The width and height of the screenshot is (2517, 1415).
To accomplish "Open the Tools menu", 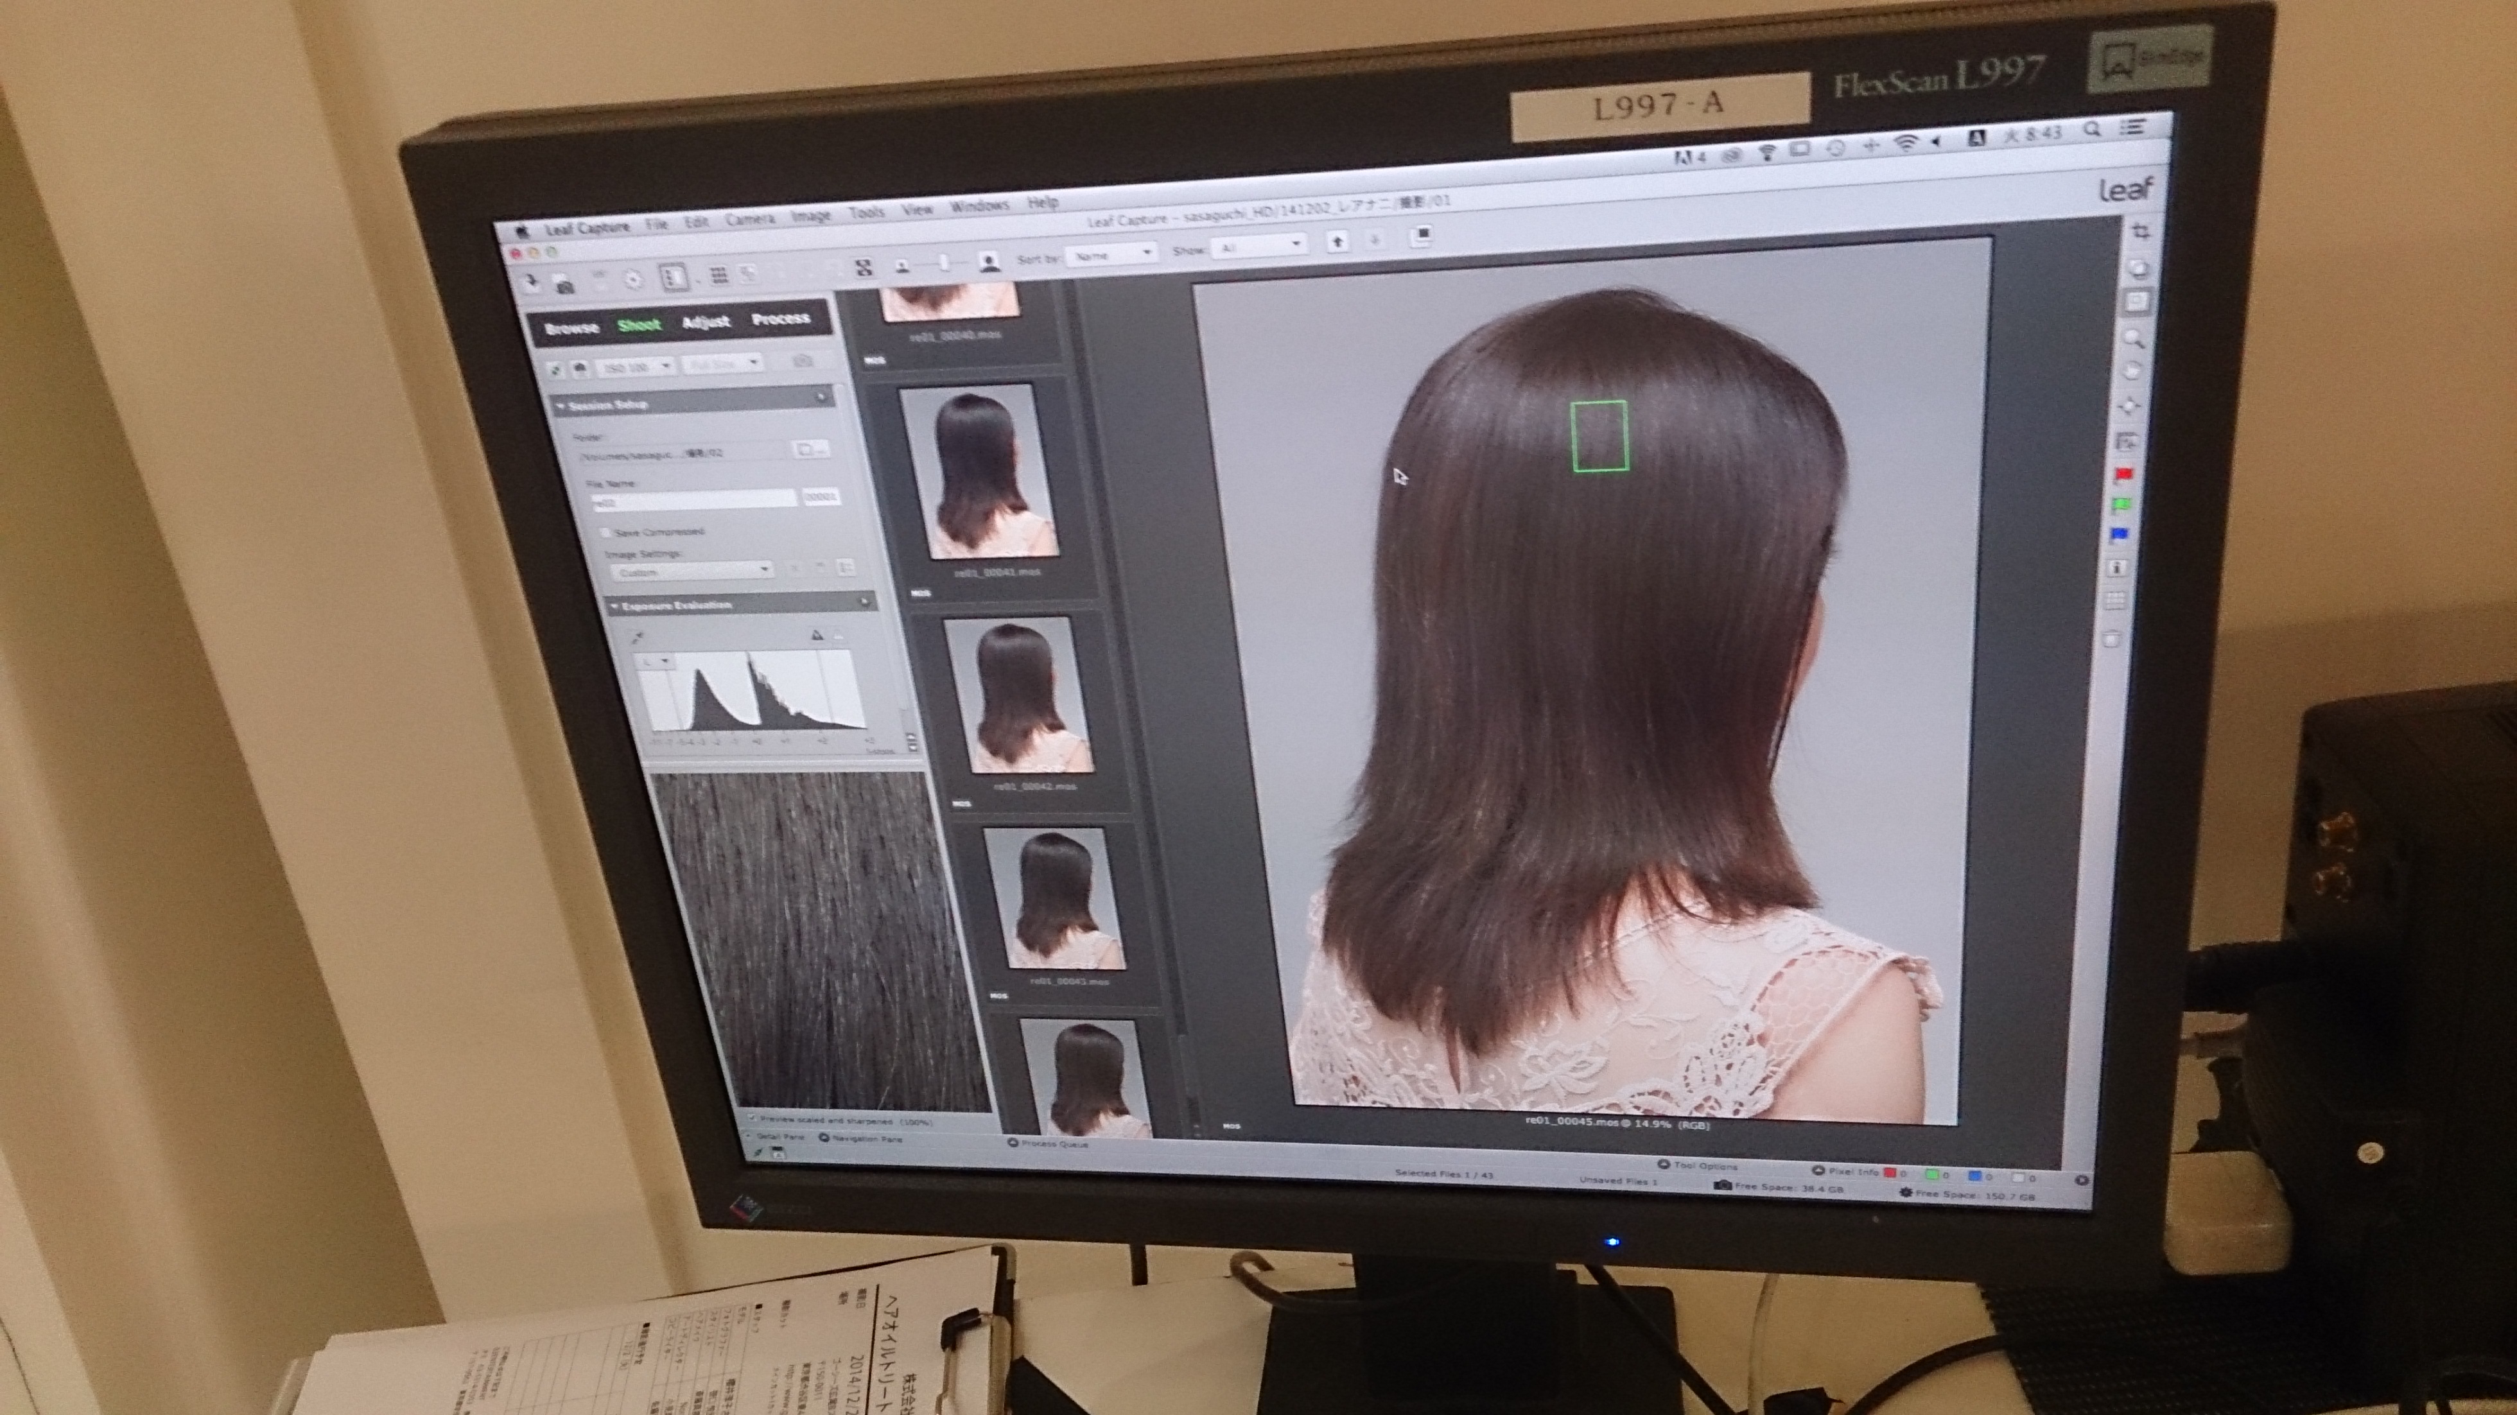I will (x=866, y=212).
